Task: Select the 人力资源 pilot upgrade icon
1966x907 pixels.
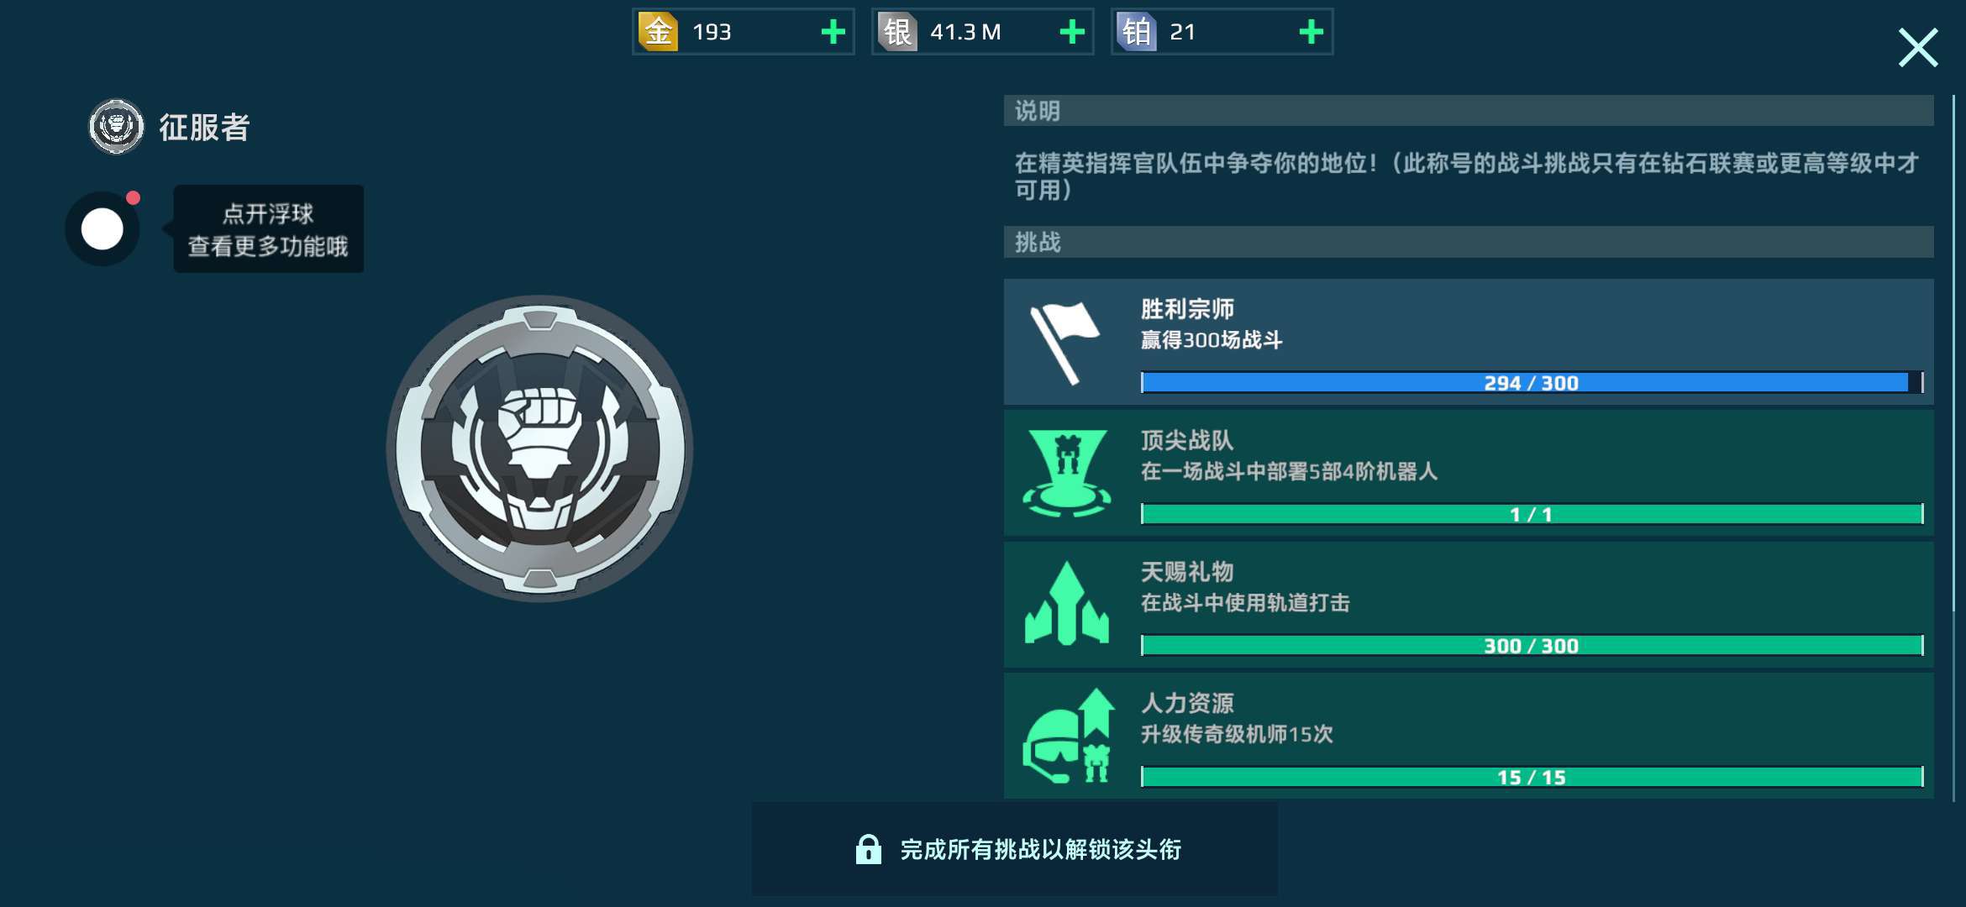Action: click(x=1069, y=736)
